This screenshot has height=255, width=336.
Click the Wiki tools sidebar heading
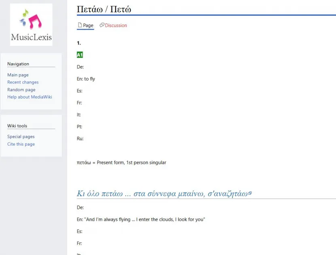[x=17, y=126]
